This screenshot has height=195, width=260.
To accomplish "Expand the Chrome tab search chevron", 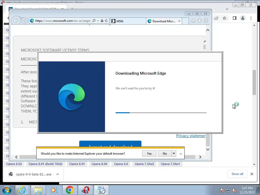I will coord(227,9).
